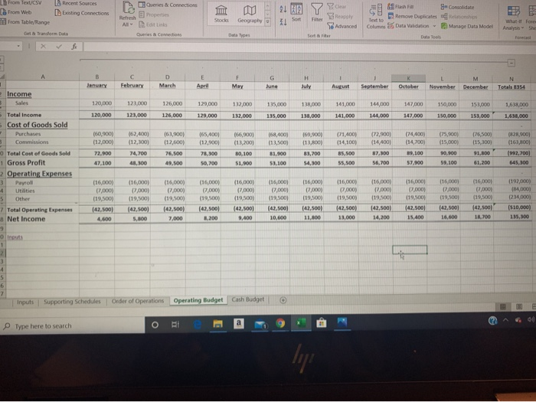536x402 pixels.
Task: Select column B header
Action: tap(96, 77)
